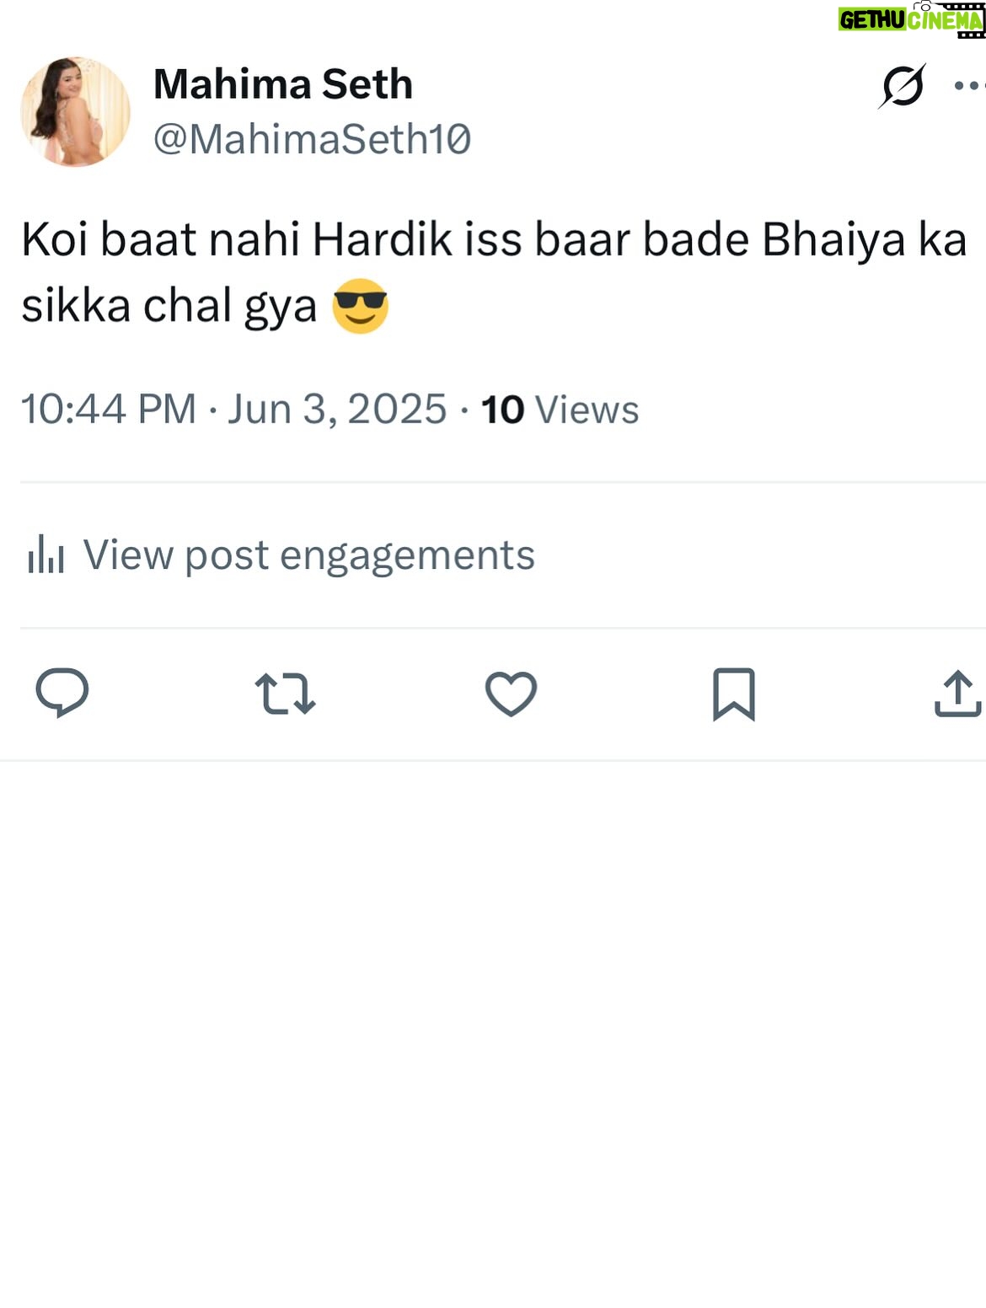The image size is (986, 1308).
Task: Select the post text ending 'sikka chal gya'
Action: 493,271
